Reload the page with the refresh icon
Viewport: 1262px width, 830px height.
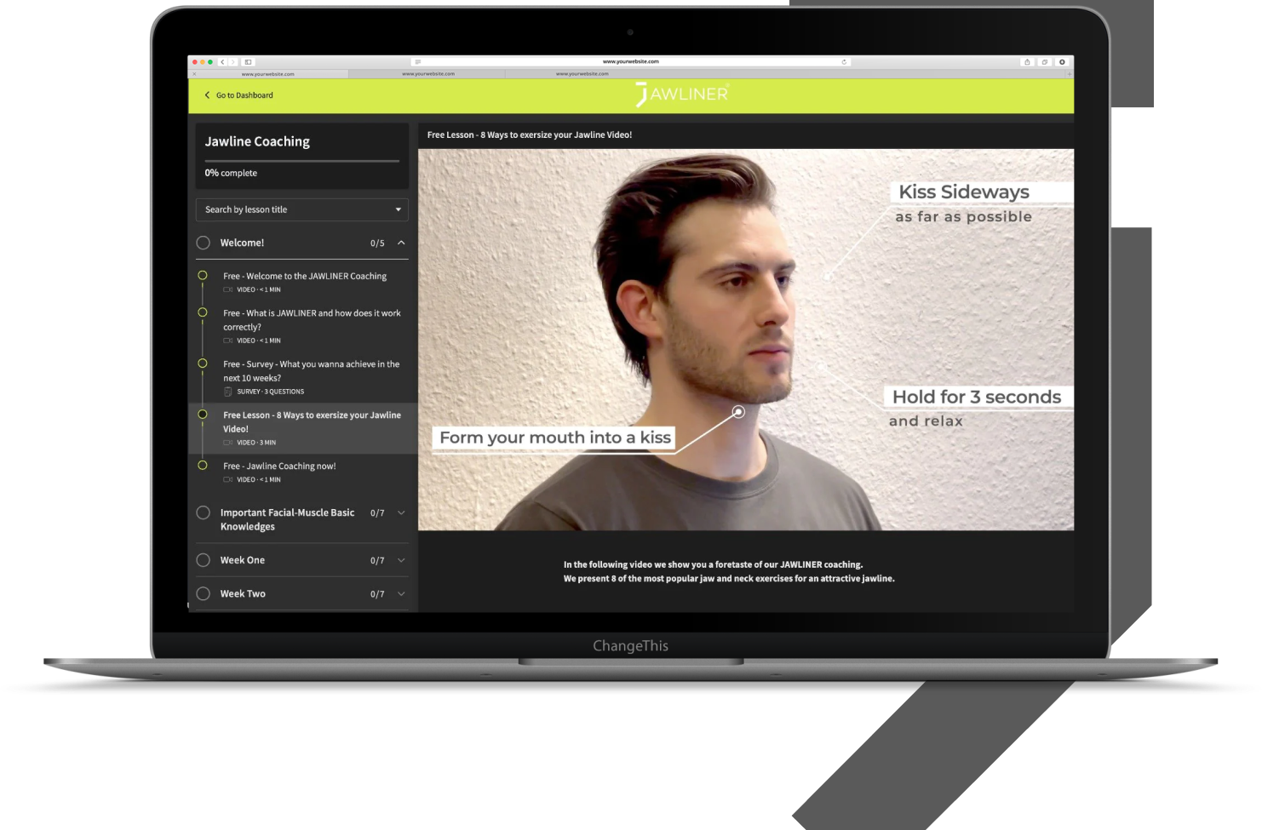[x=844, y=62]
